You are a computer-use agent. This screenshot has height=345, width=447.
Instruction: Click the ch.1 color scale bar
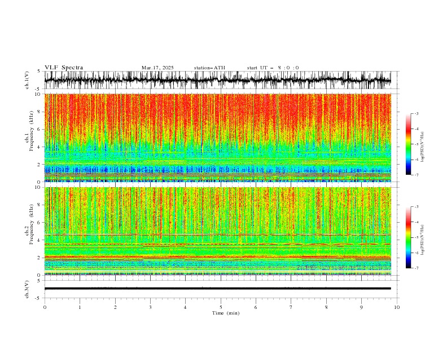[x=408, y=144]
